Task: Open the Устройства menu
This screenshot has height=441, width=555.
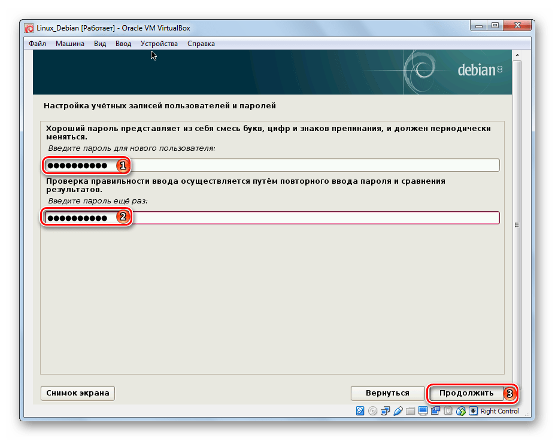Action: click(x=159, y=44)
